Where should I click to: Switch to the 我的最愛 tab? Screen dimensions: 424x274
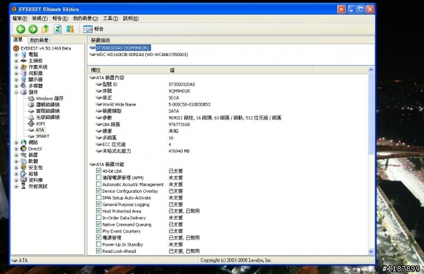click(x=39, y=40)
